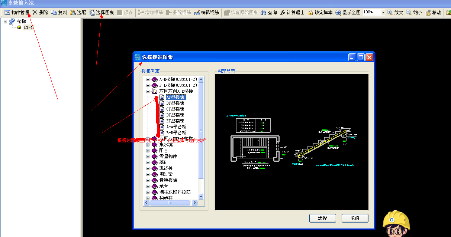Open the 100% zoom level dropdown
The image size is (451, 237).
[x=383, y=12]
